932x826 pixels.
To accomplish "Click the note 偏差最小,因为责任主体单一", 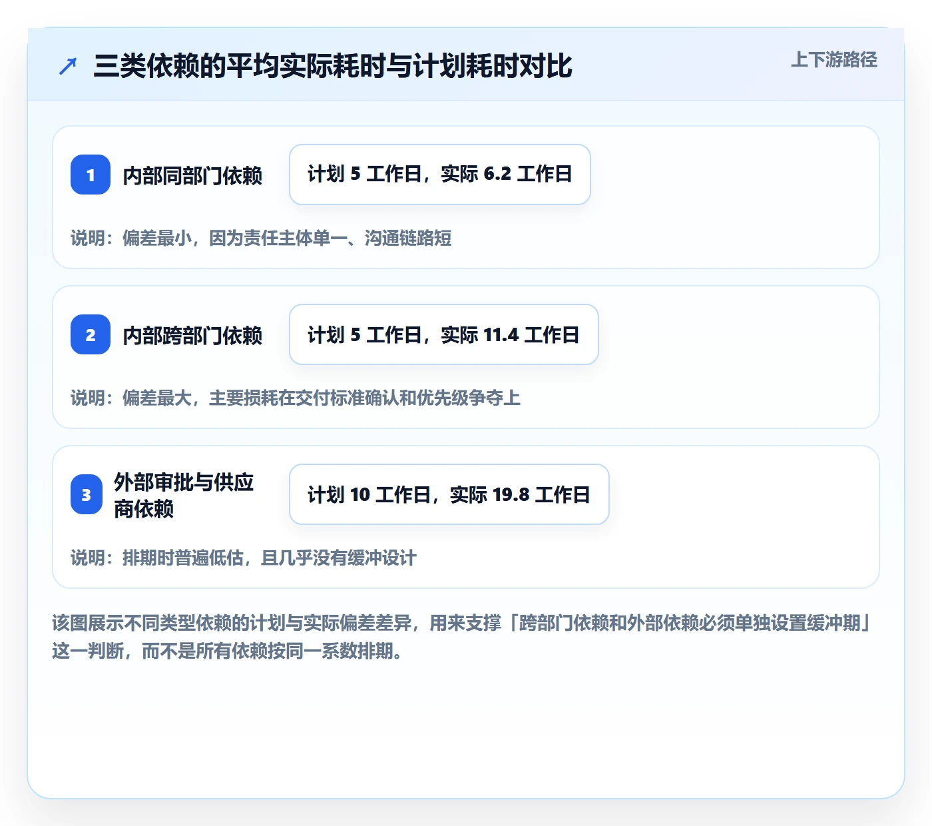I will coord(261,238).
